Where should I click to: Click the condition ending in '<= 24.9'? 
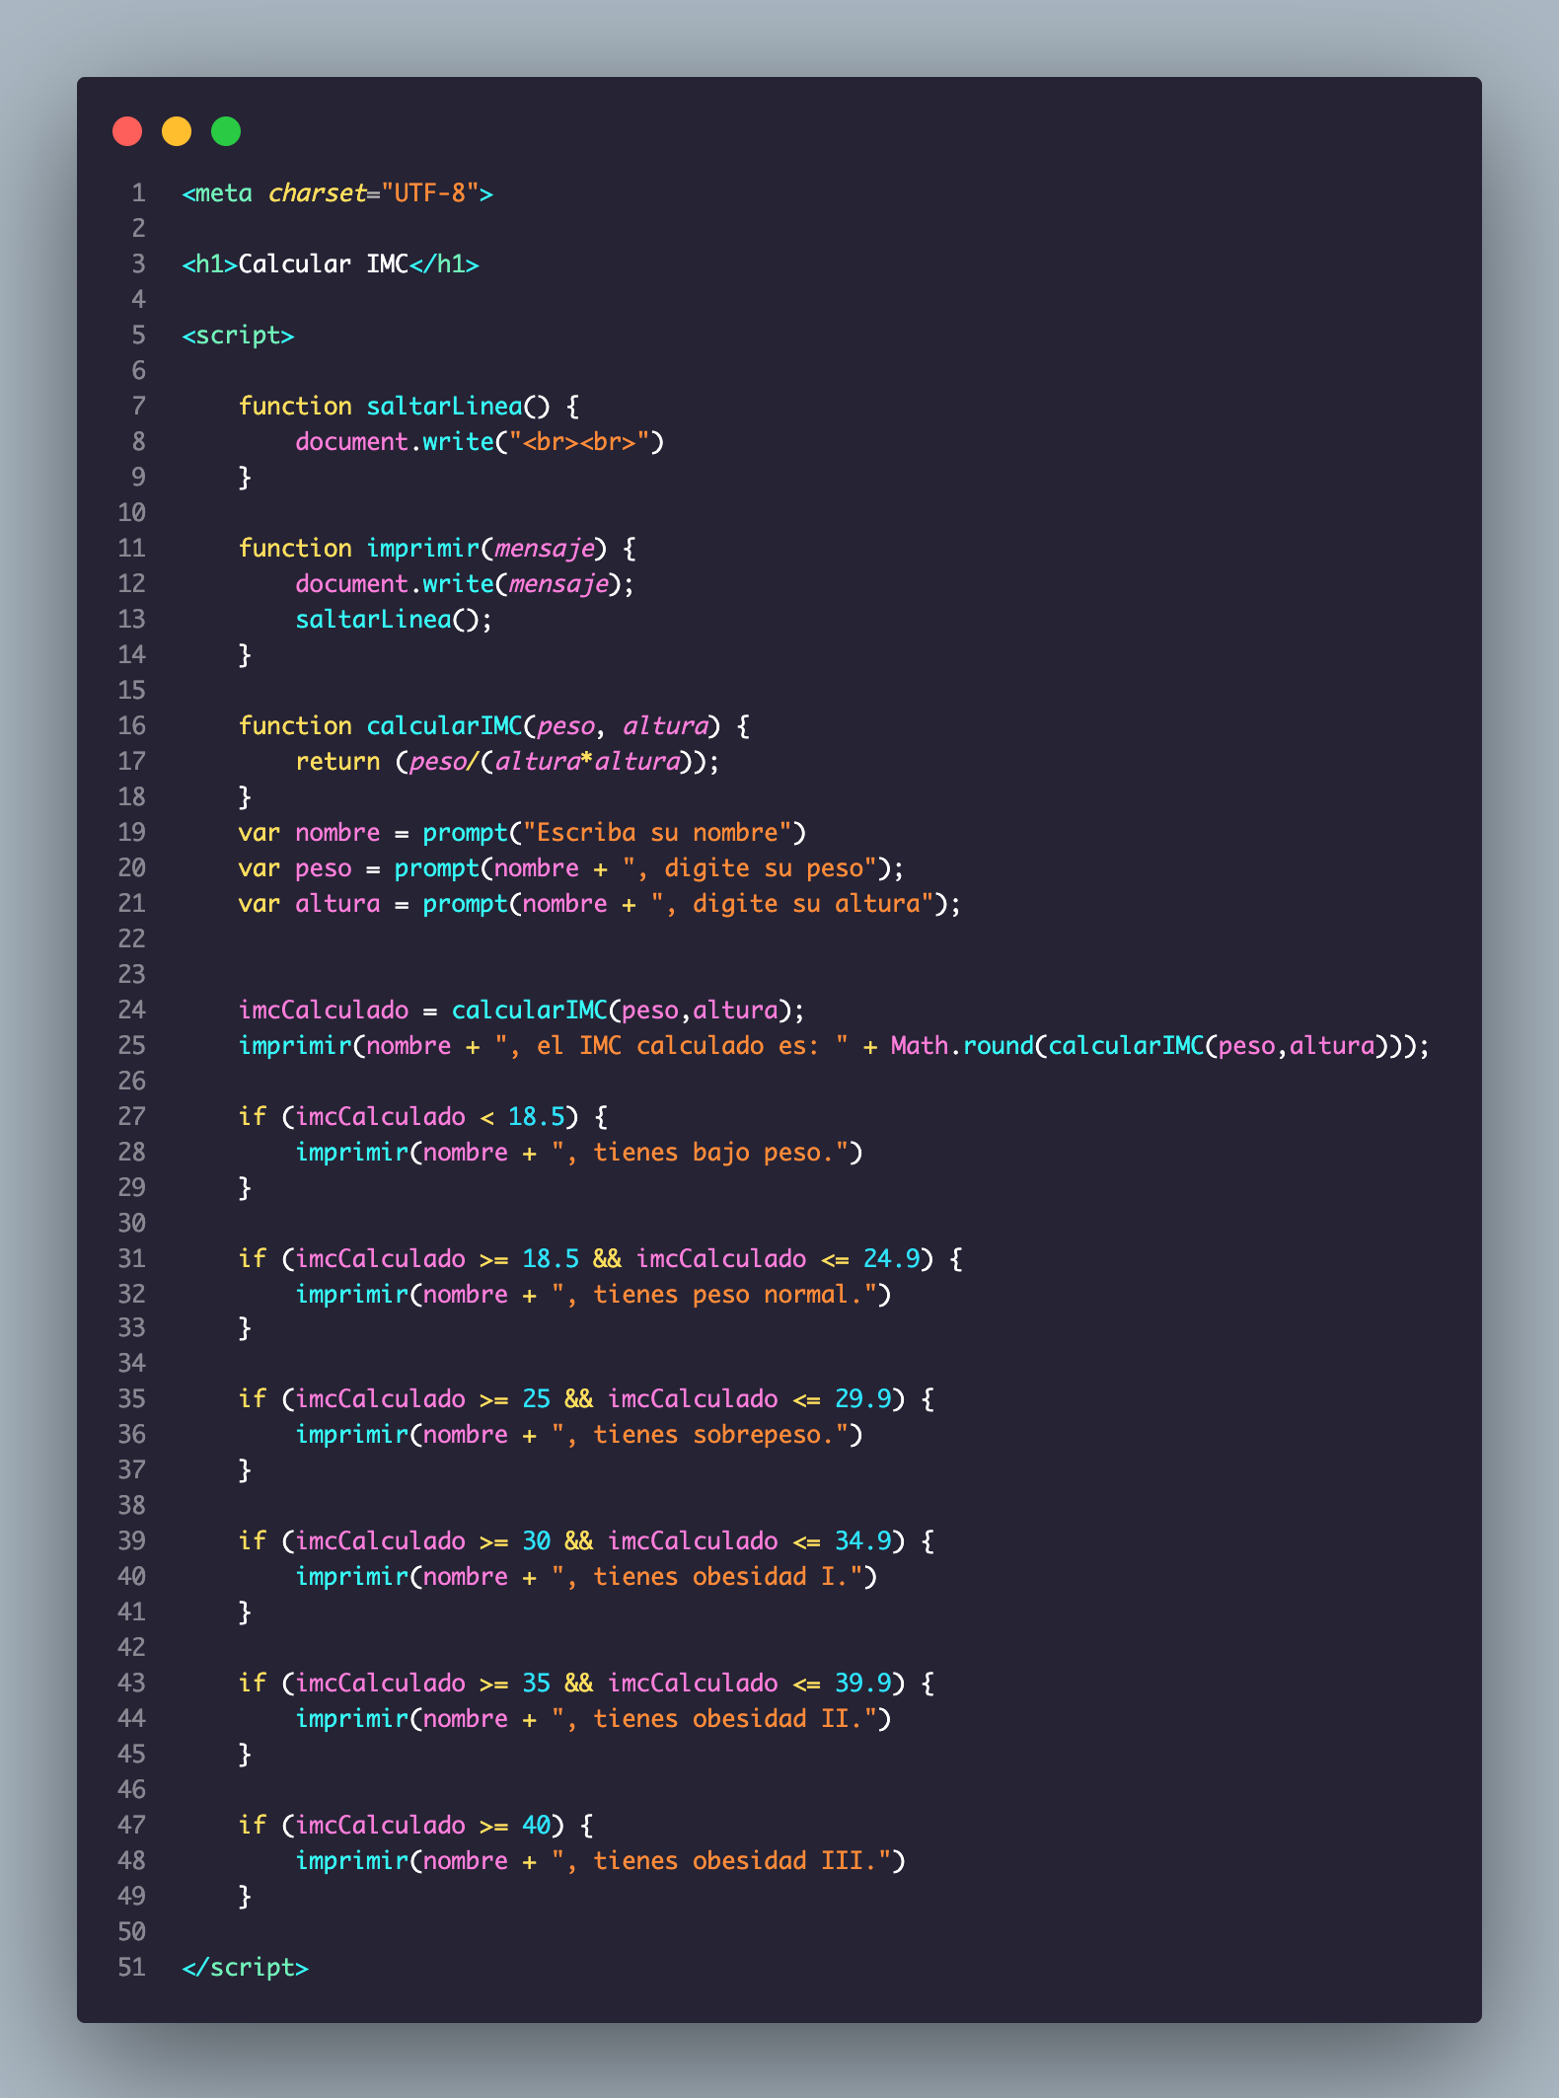pyautogui.click(x=600, y=1259)
